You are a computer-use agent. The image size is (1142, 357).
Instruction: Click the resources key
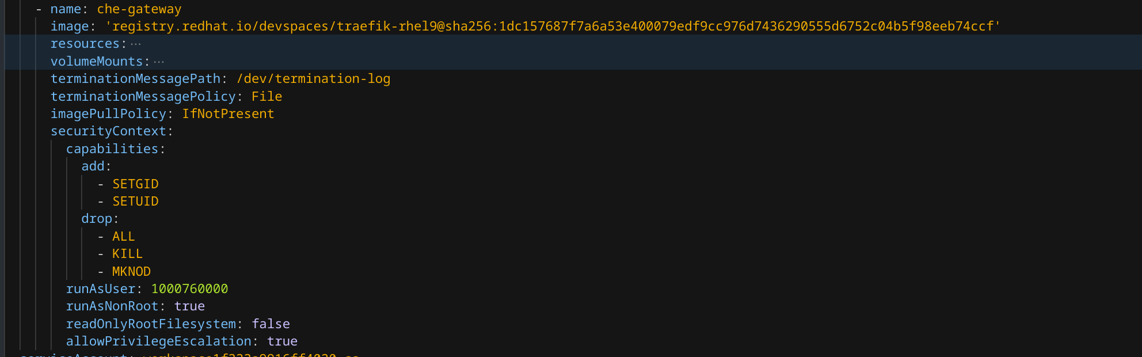pyautogui.click(x=85, y=44)
